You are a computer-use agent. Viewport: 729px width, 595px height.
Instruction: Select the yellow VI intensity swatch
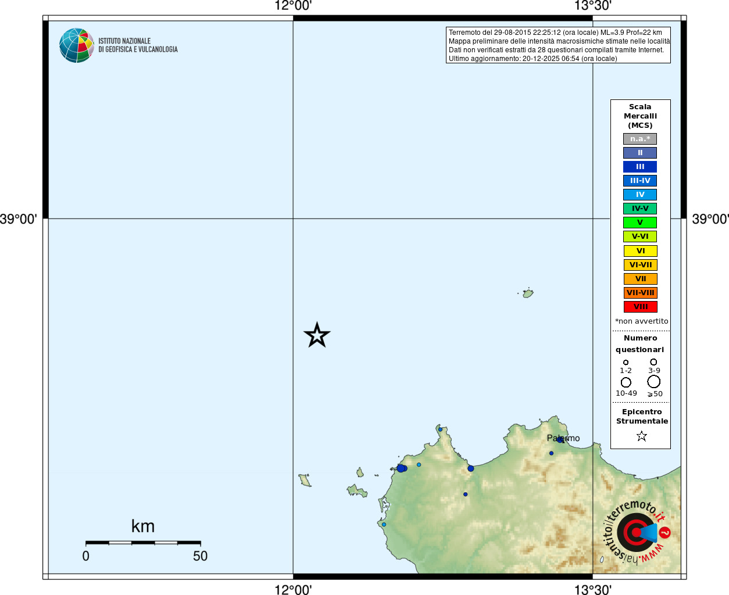click(640, 251)
